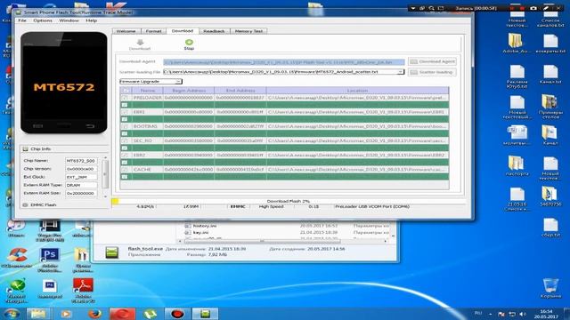This screenshot has width=570, height=320.
Task: Toggle the EBR1 row checkbox
Action: [x=125, y=112]
